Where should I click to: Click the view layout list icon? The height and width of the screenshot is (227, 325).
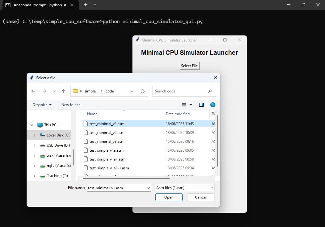click(184, 105)
